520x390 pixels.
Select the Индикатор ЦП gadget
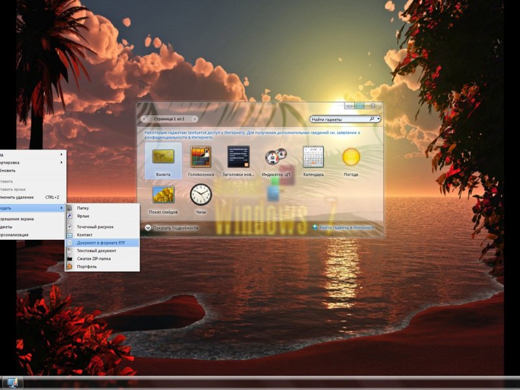click(x=276, y=161)
